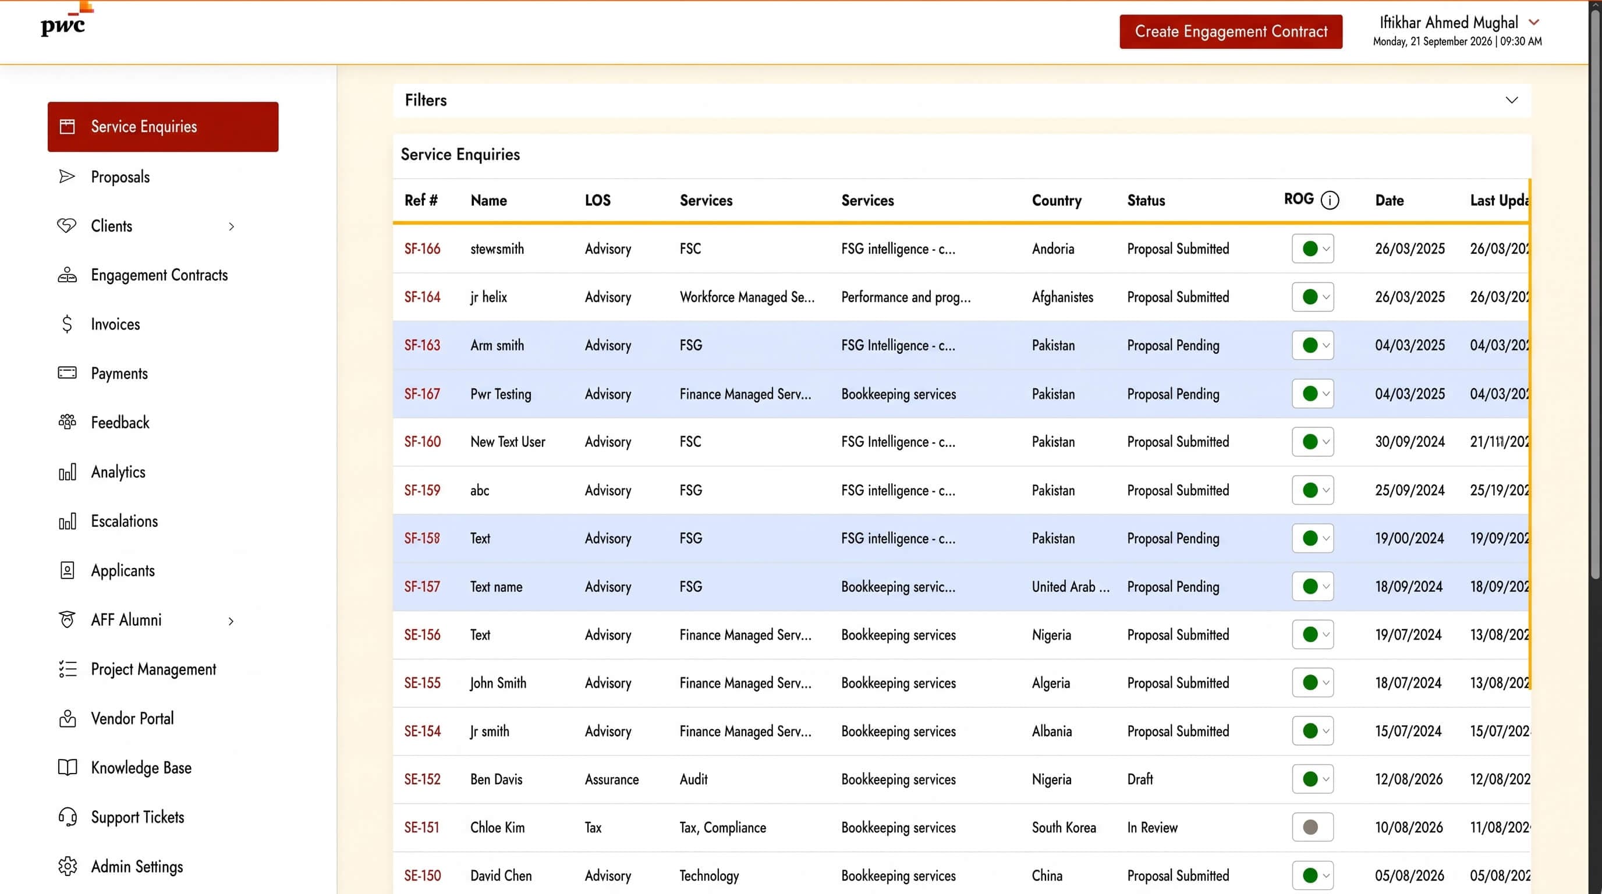Expand the Filters panel chevron

(1512, 100)
